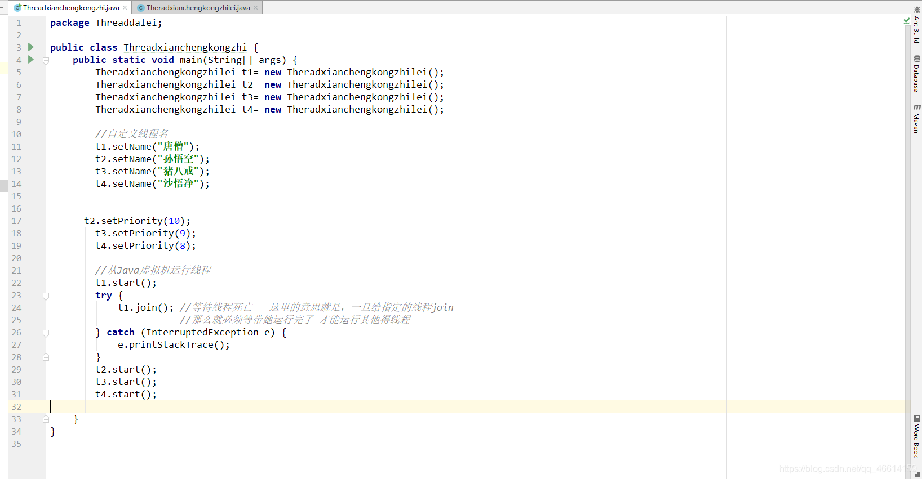Image resolution: width=922 pixels, height=479 pixels.
Task: Close the Theradxianchengkongzhilei.java tab
Action: [x=256, y=8]
